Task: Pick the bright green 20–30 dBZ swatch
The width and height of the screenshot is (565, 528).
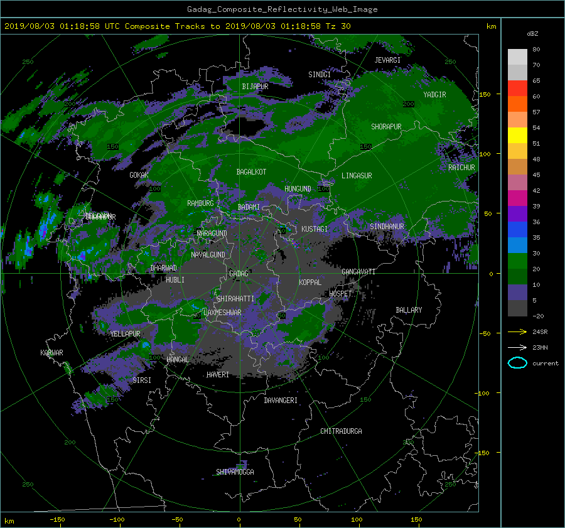Action: click(x=517, y=261)
